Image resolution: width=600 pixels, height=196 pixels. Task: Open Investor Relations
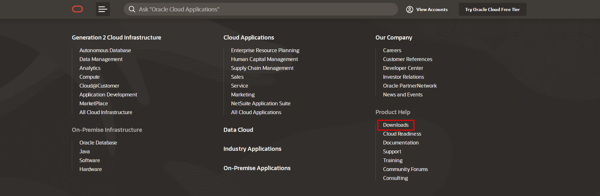(x=404, y=77)
